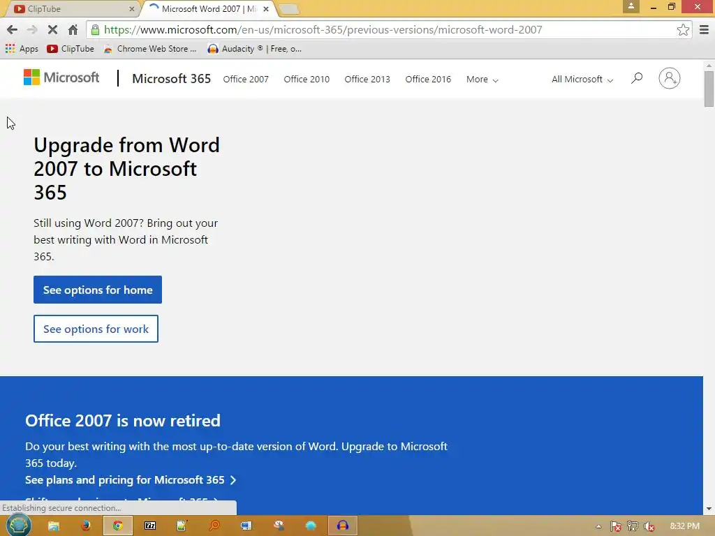The image size is (715, 536).
Task: Click the network tray icon
Action: (x=633, y=526)
